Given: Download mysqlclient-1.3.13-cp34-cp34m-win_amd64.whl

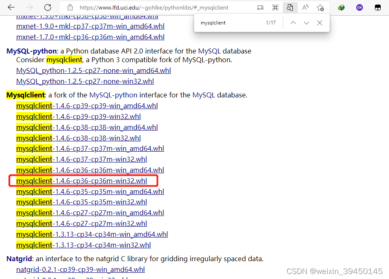Looking at the screenshot, I should tap(92, 234).
